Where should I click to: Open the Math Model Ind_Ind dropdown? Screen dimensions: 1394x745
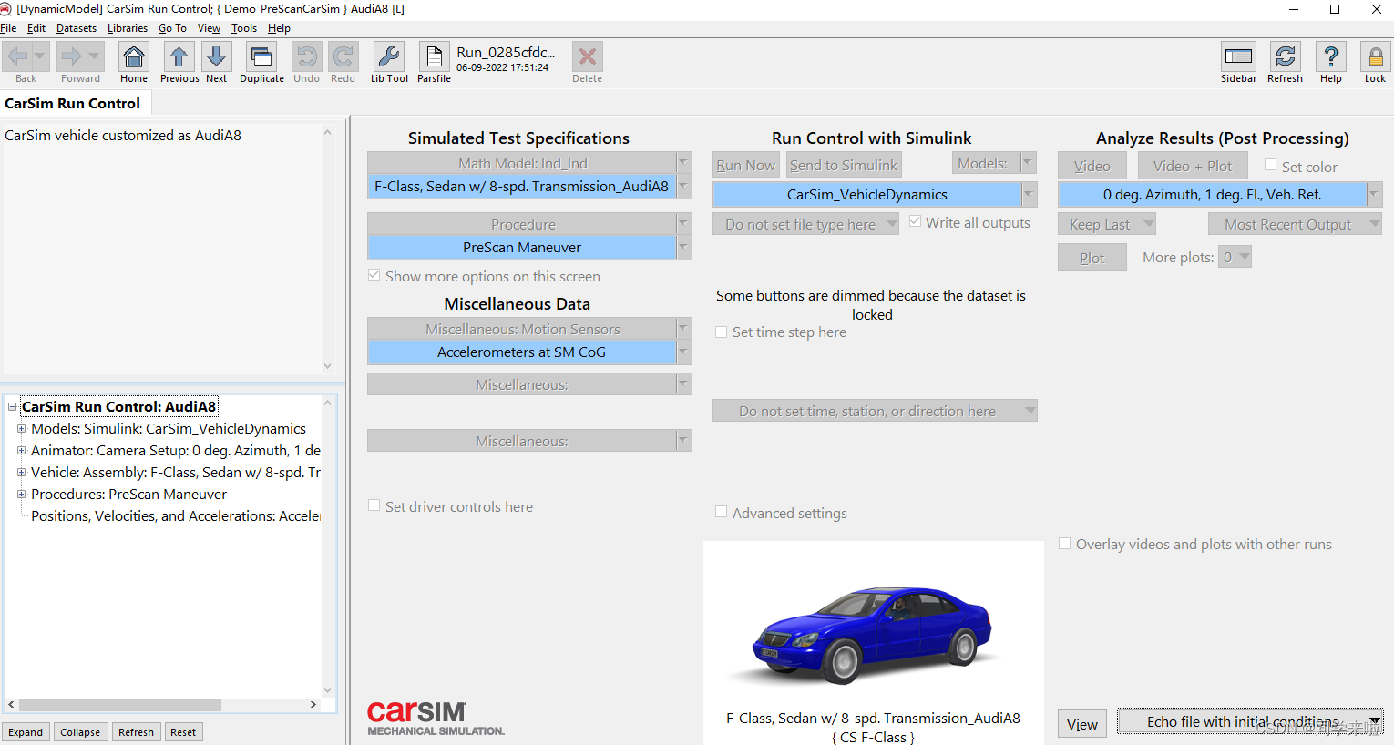point(683,163)
